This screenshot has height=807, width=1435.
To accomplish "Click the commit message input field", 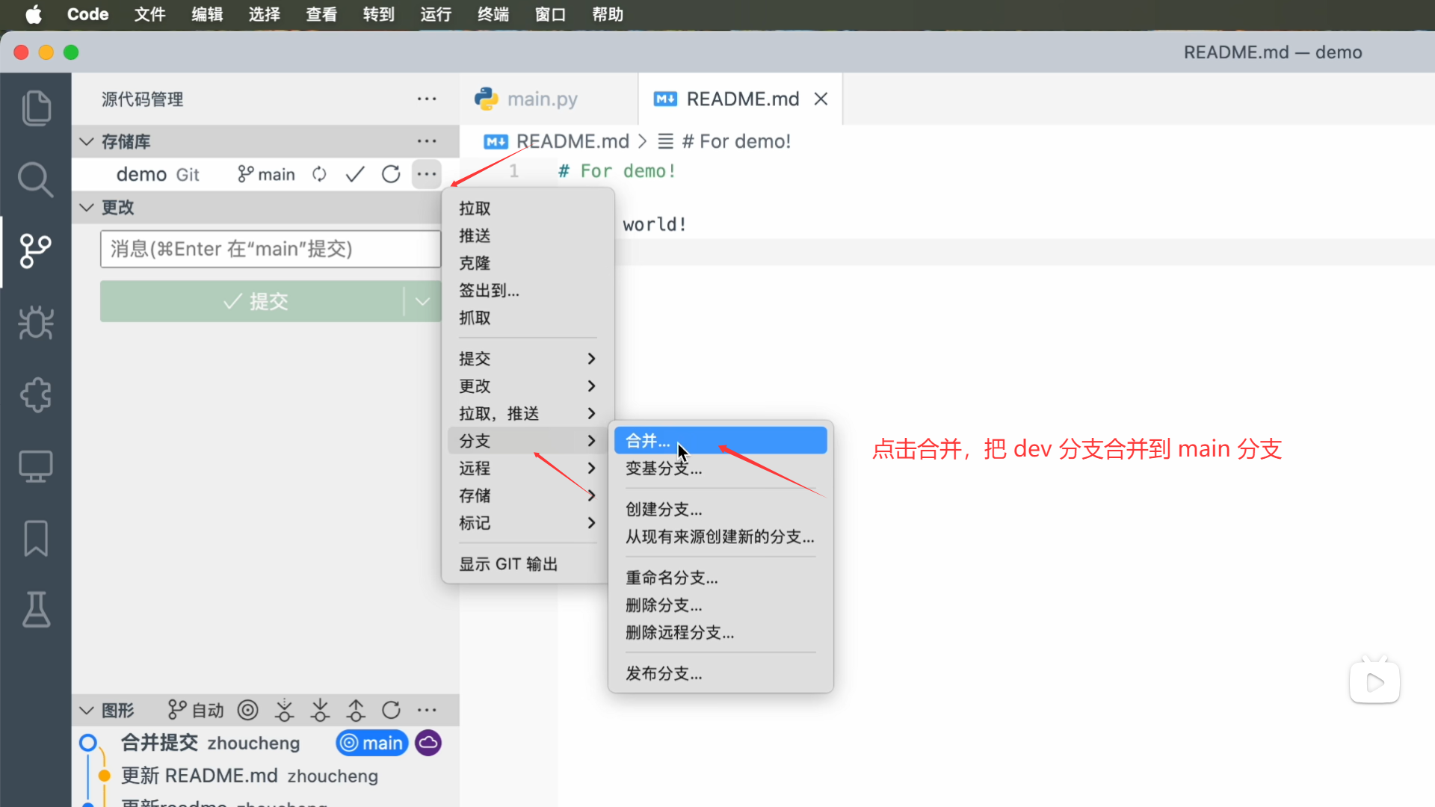I will (x=270, y=249).
